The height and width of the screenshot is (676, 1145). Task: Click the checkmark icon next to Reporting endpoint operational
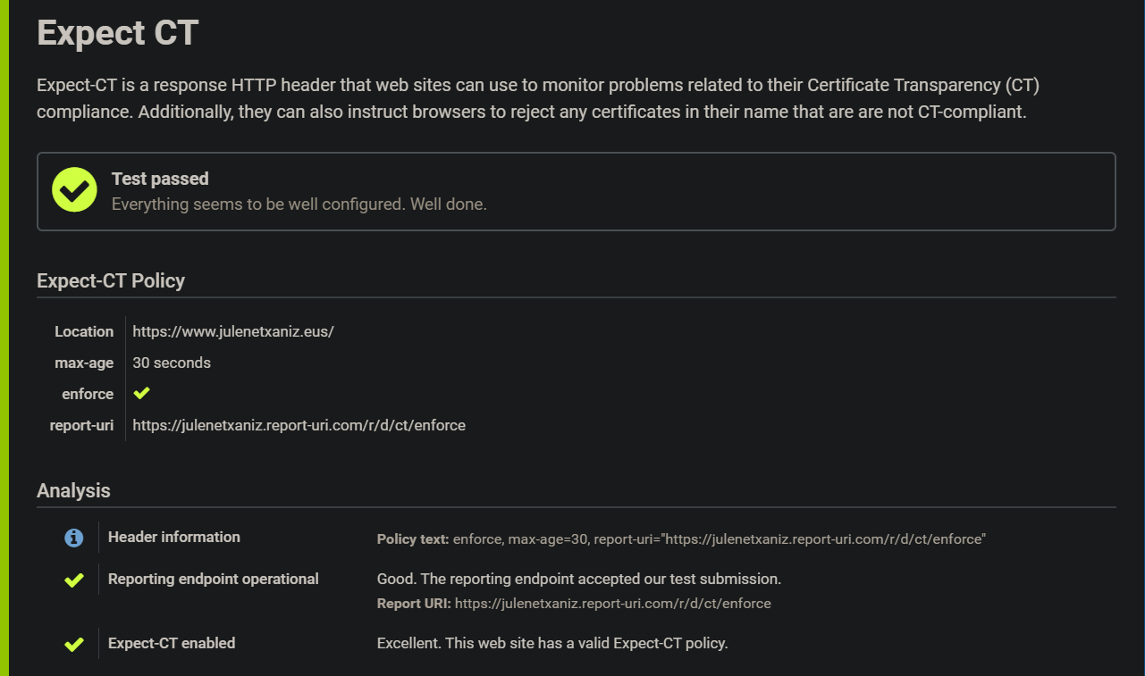point(74,580)
